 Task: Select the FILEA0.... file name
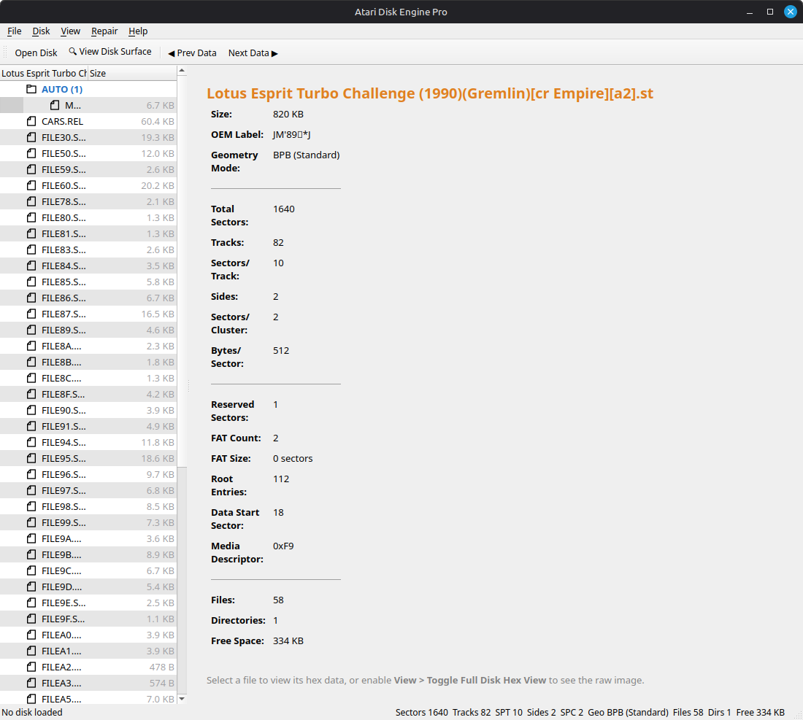coord(61,635)
